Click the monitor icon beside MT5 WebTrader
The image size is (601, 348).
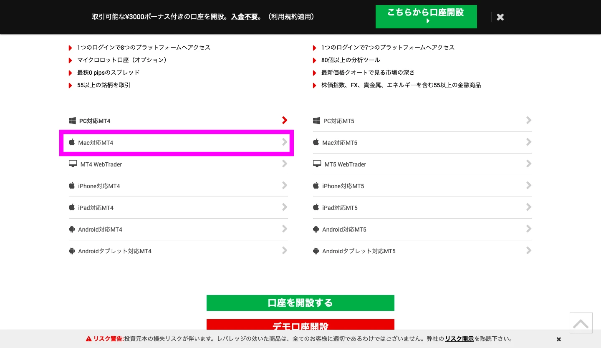click(x=317, y=164)
